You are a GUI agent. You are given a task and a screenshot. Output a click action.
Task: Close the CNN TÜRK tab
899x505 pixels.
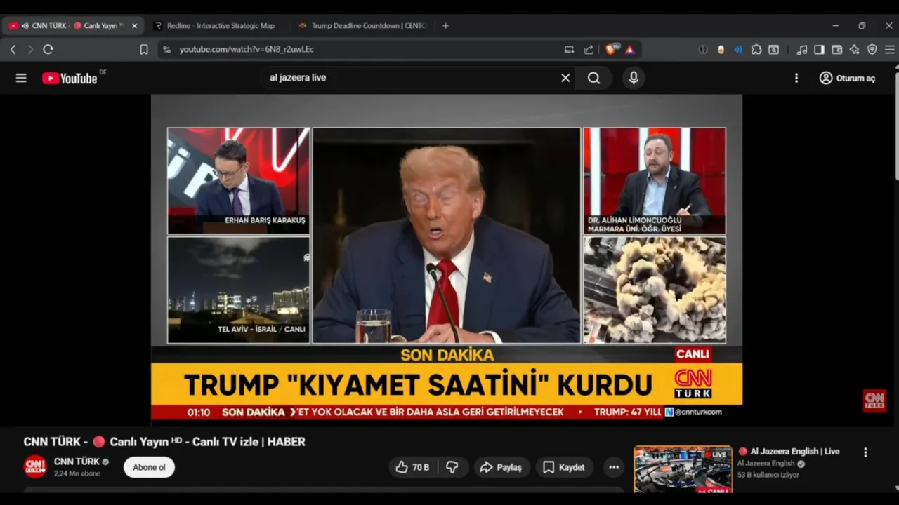[x=134, y=25]
